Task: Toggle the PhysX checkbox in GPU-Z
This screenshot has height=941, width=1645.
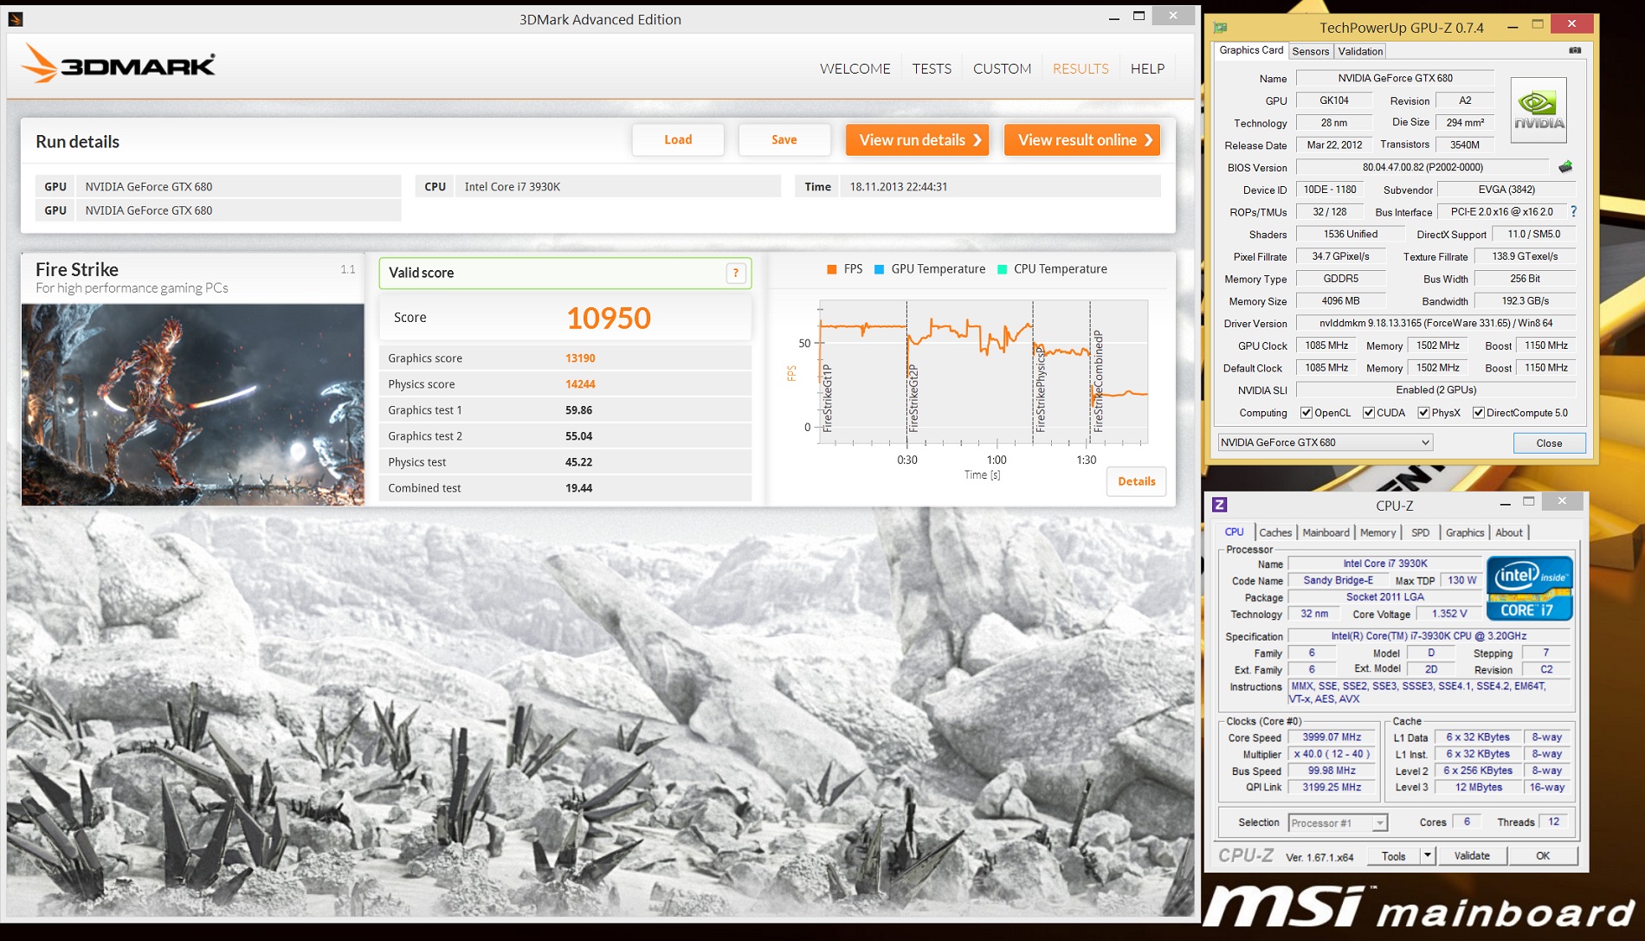Action: pyautogui.click(x=1423, y=413)
